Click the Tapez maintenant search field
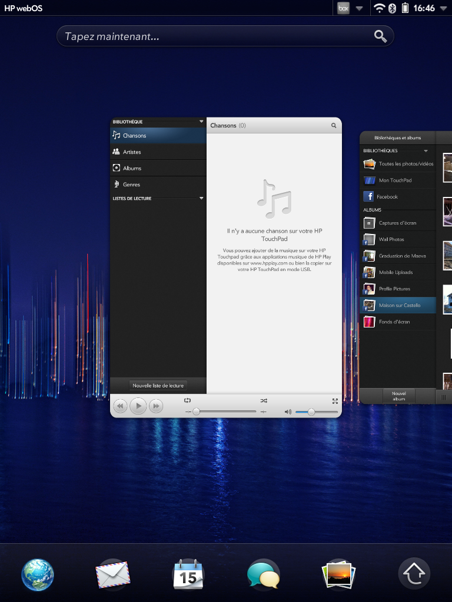 coord(225,36)
